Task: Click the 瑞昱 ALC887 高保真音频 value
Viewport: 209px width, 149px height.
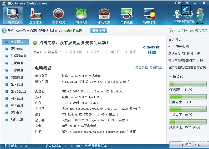Action: pyautogui.click(x=79, y=126)
